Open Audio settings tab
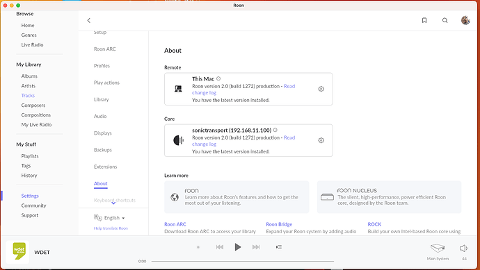480x270 pixels. click(100, 116)
